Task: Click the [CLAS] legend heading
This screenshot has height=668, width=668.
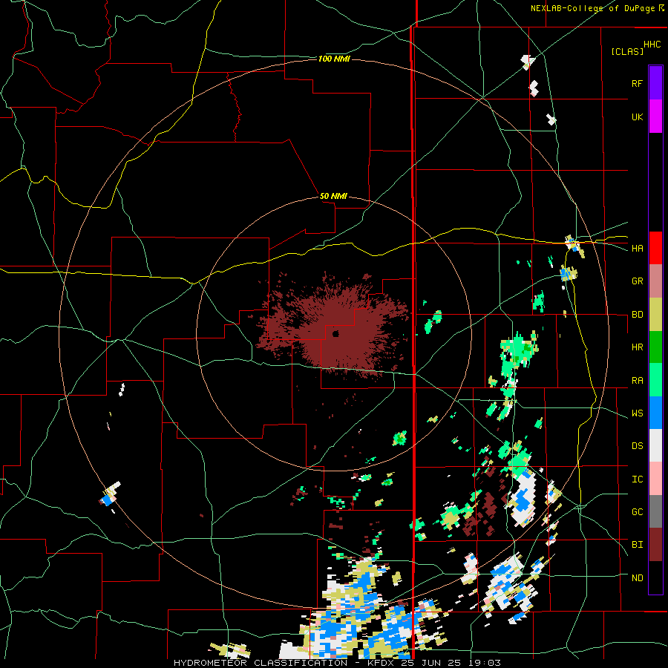Action: (x=627, y=51)
